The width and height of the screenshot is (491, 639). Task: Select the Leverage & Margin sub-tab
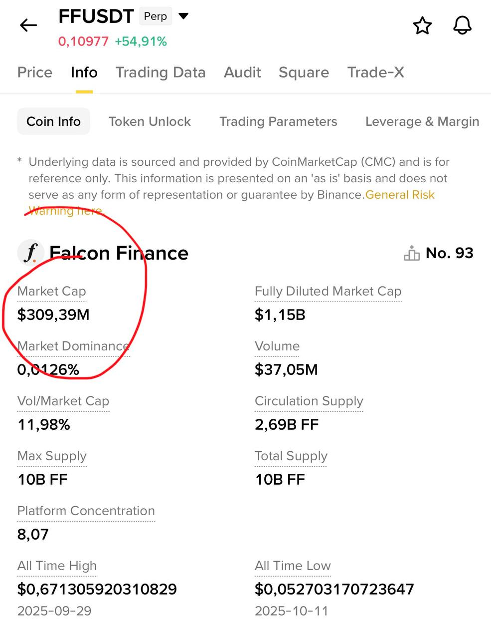coord(422,121)
